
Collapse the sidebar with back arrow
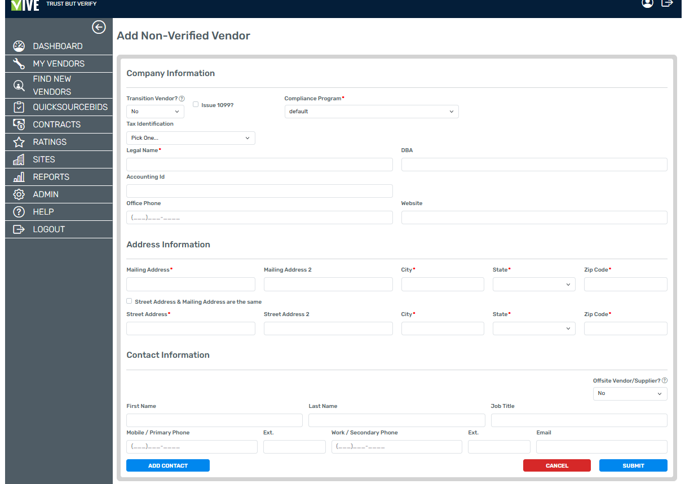tap(99, 27)
